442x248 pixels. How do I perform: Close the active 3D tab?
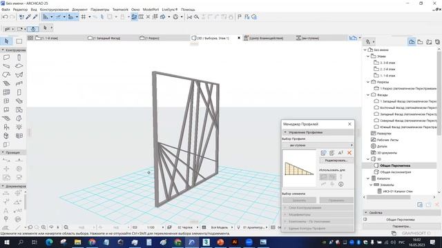239,38
